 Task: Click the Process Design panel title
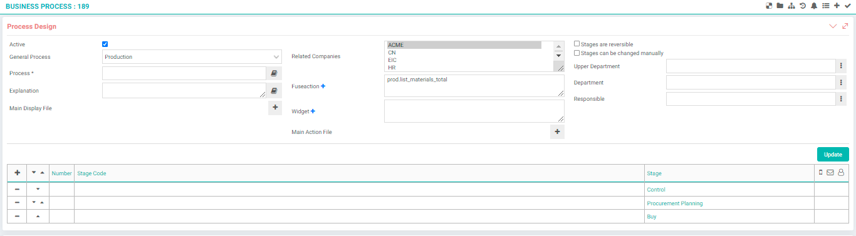tap(31, 26)
